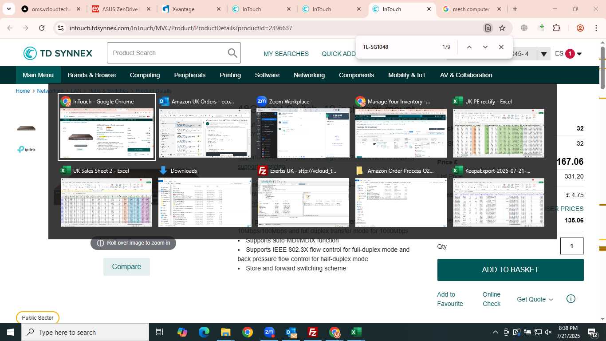The height and width of the screenshot is (341, 606).
Task: Open Zoom from the taskbar
Action: 269,332
